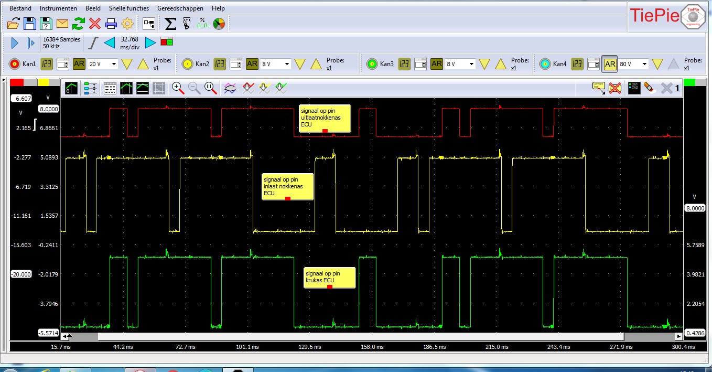Click the red channel color swatch
Viewport: 712px width, 372px height.
(17, 82)
